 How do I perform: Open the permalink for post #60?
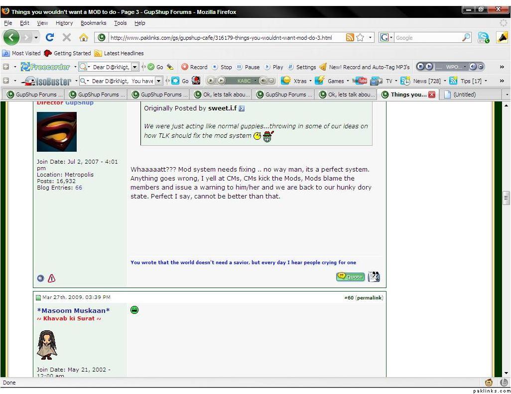370,297
